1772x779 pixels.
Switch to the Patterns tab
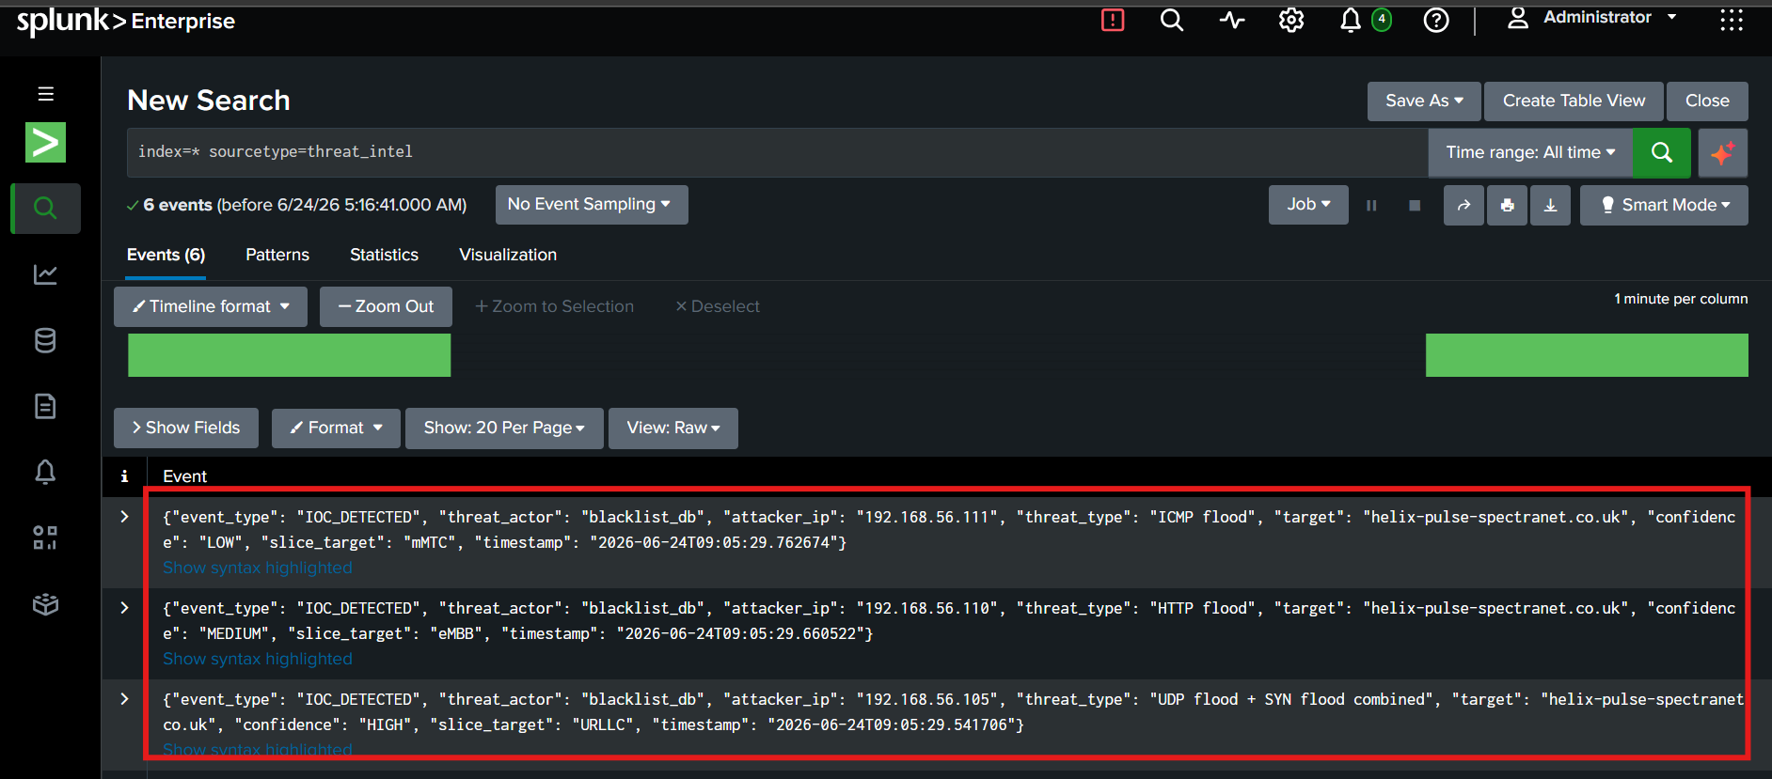click(277, 255)
